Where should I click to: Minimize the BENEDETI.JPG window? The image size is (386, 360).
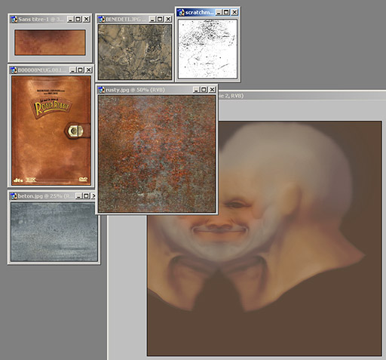click(152, 19)
